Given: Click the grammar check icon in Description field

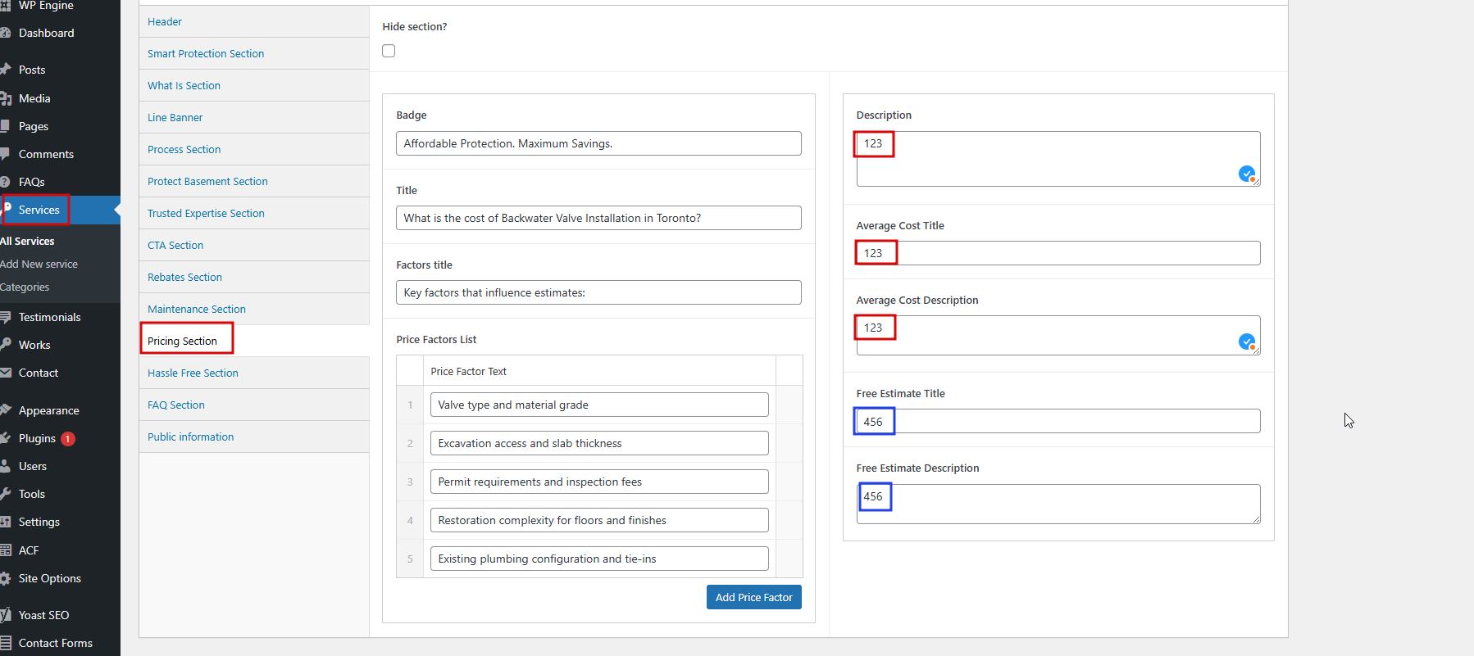Looking at the screenshot, I should pyautogui.click(x=1246, y=174).
